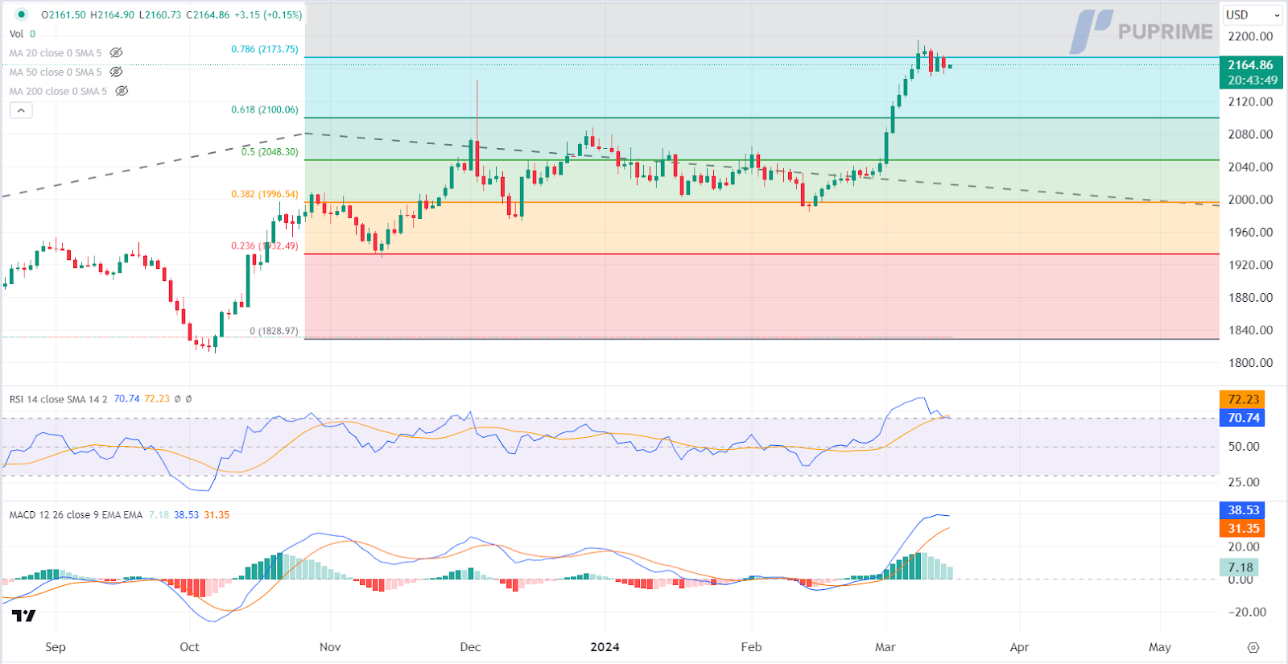
Task: Open chart settings gear icon
Action: 1253,647
